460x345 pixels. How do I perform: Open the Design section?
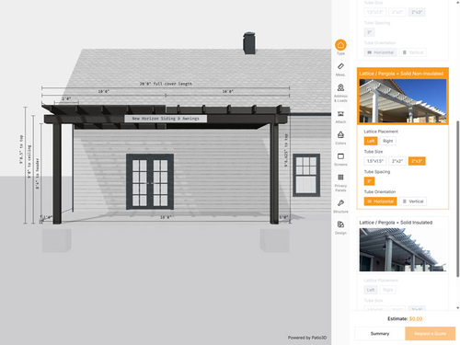tap(340, 227)
